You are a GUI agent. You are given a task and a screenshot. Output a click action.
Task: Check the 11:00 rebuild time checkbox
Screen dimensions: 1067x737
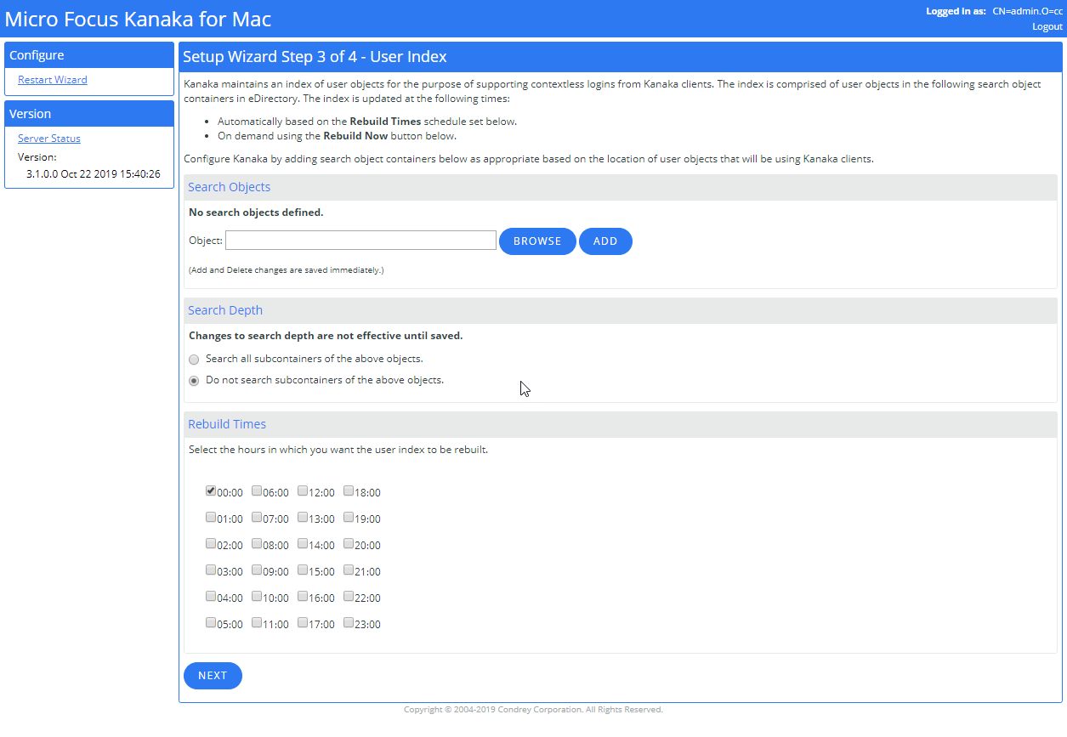coord(257,622)
